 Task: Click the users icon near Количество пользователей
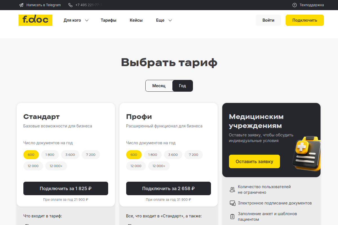[232, 190]
